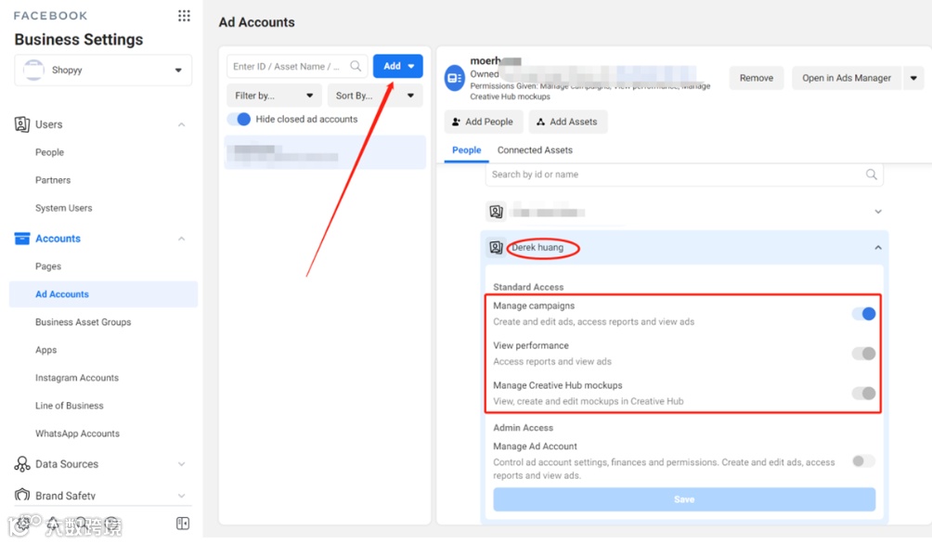The height and width of the screenshot is (544, 932).
Task: Select Ad Accounts in the sidebar
Action: pos(103,294)
